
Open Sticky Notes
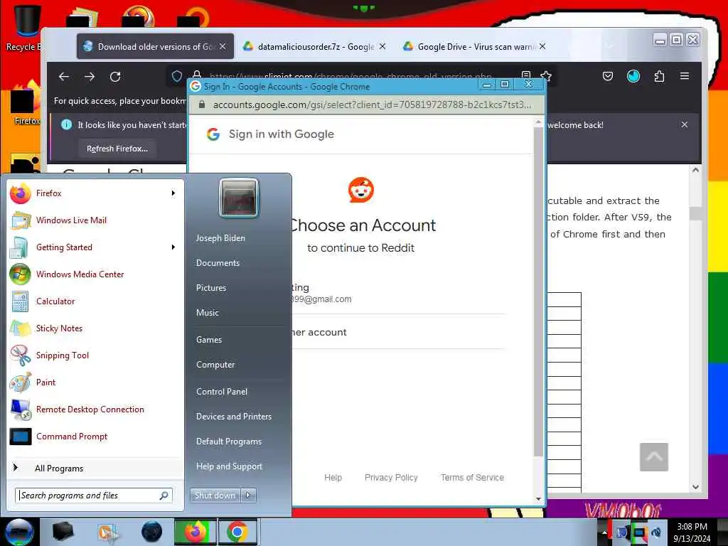(x=95, y=328)
